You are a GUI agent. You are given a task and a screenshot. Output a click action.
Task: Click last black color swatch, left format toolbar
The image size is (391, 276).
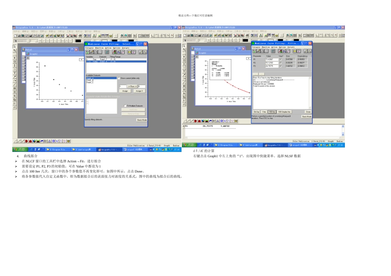(x=130, y=41)
